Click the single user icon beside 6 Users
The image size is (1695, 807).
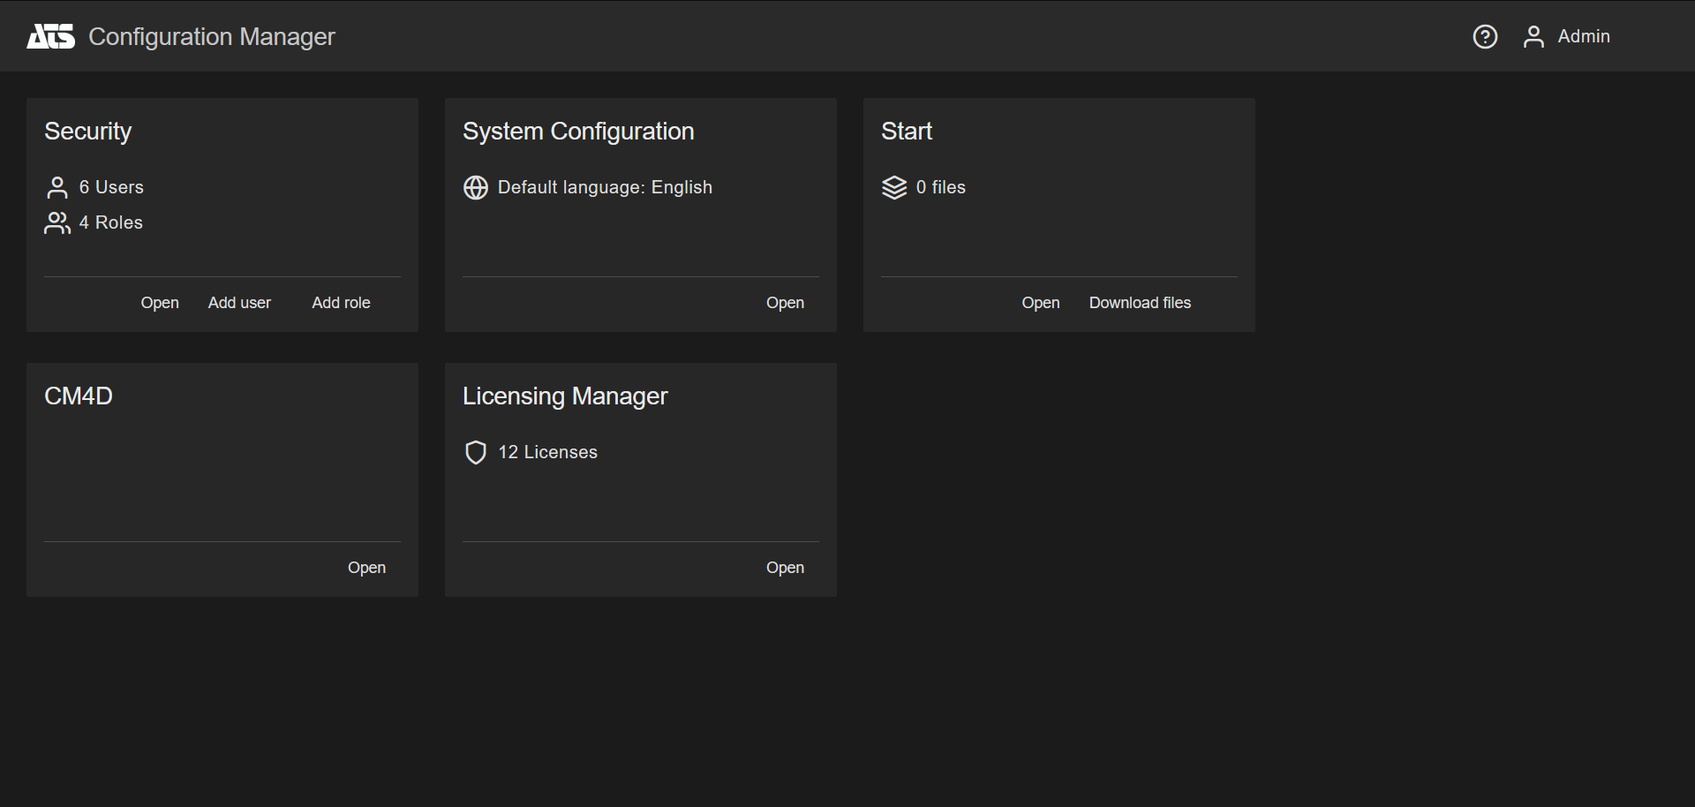point(57,187)
